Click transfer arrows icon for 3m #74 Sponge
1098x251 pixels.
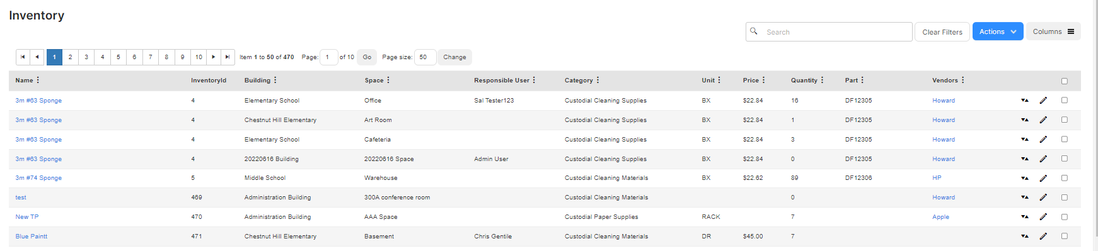(1025, 178)
